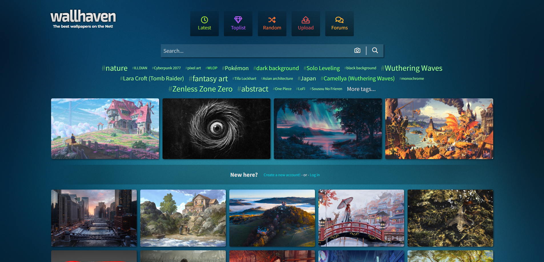The image size is (544, 262).
Task: Click the Random shuffle icon
Action: coord(272,20)
